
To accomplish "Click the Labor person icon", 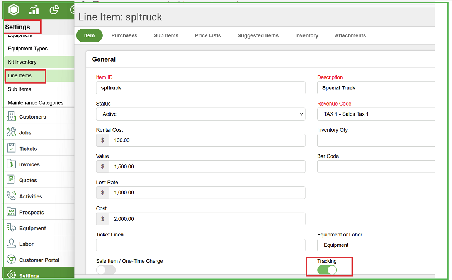I will click(11, 243).
